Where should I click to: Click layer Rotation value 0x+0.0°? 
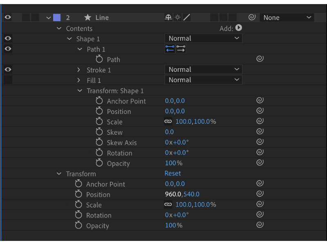[177, 215]
